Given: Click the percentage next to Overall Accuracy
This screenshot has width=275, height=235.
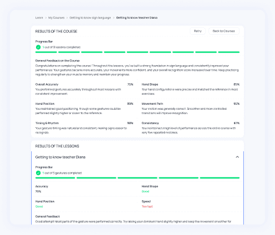Looking at the screenshot, I should (x=130, y=84).
